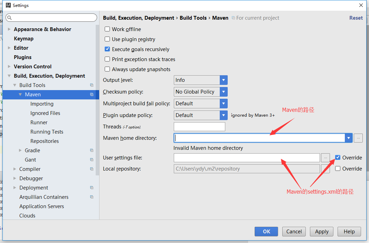This screenshot has width=369, height=243.
Task: Open Importing under Maven
Action: pyautogui.click(x=42, y=104)
